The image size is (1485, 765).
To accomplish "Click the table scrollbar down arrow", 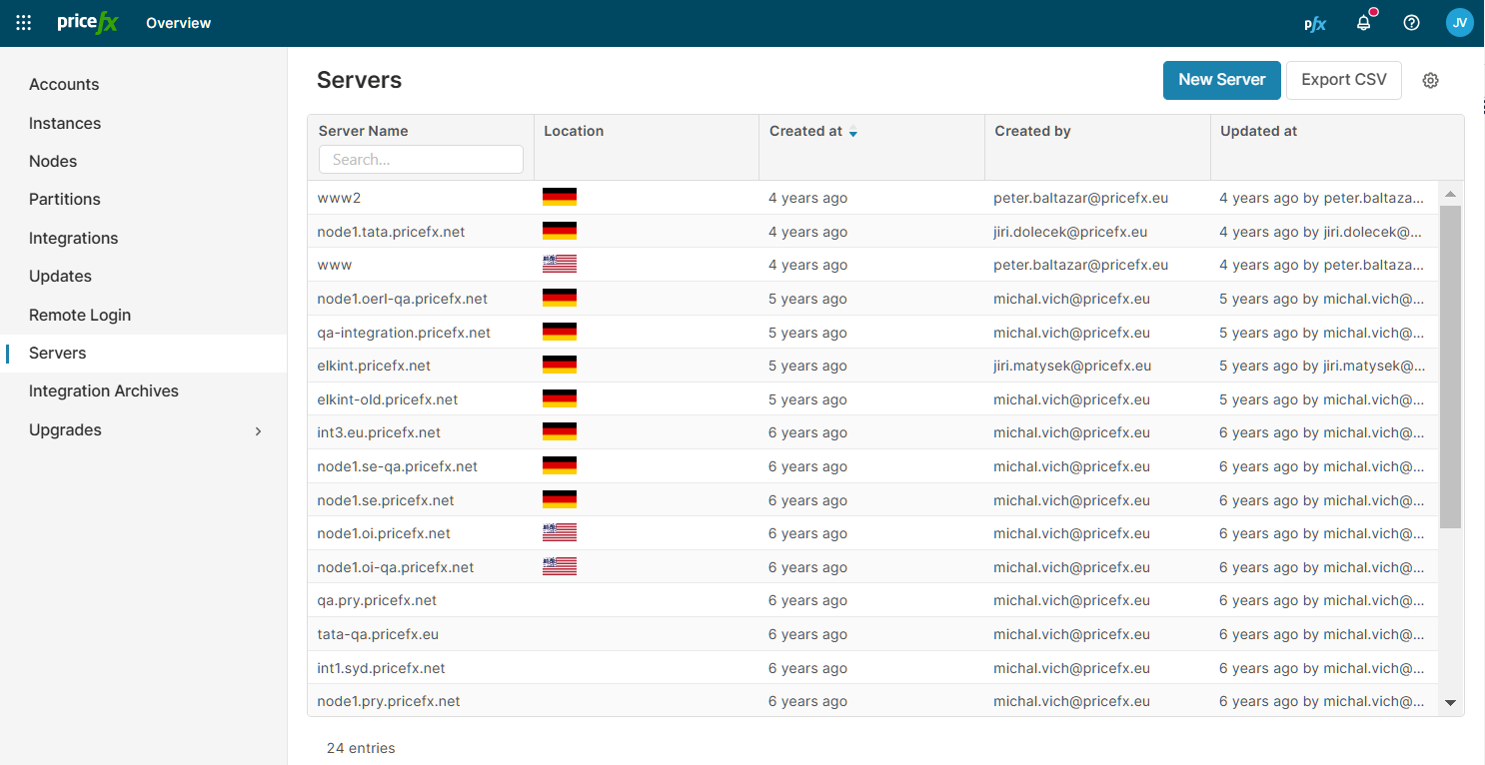I will (x=1450, y=704).
